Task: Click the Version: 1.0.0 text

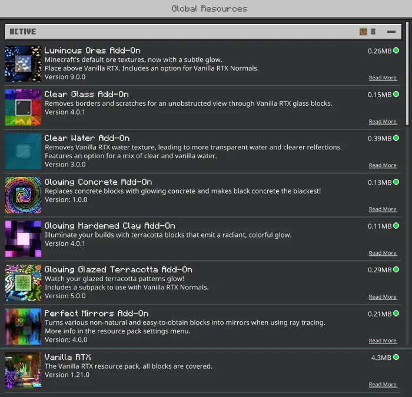Action: (x=66, y=200)
